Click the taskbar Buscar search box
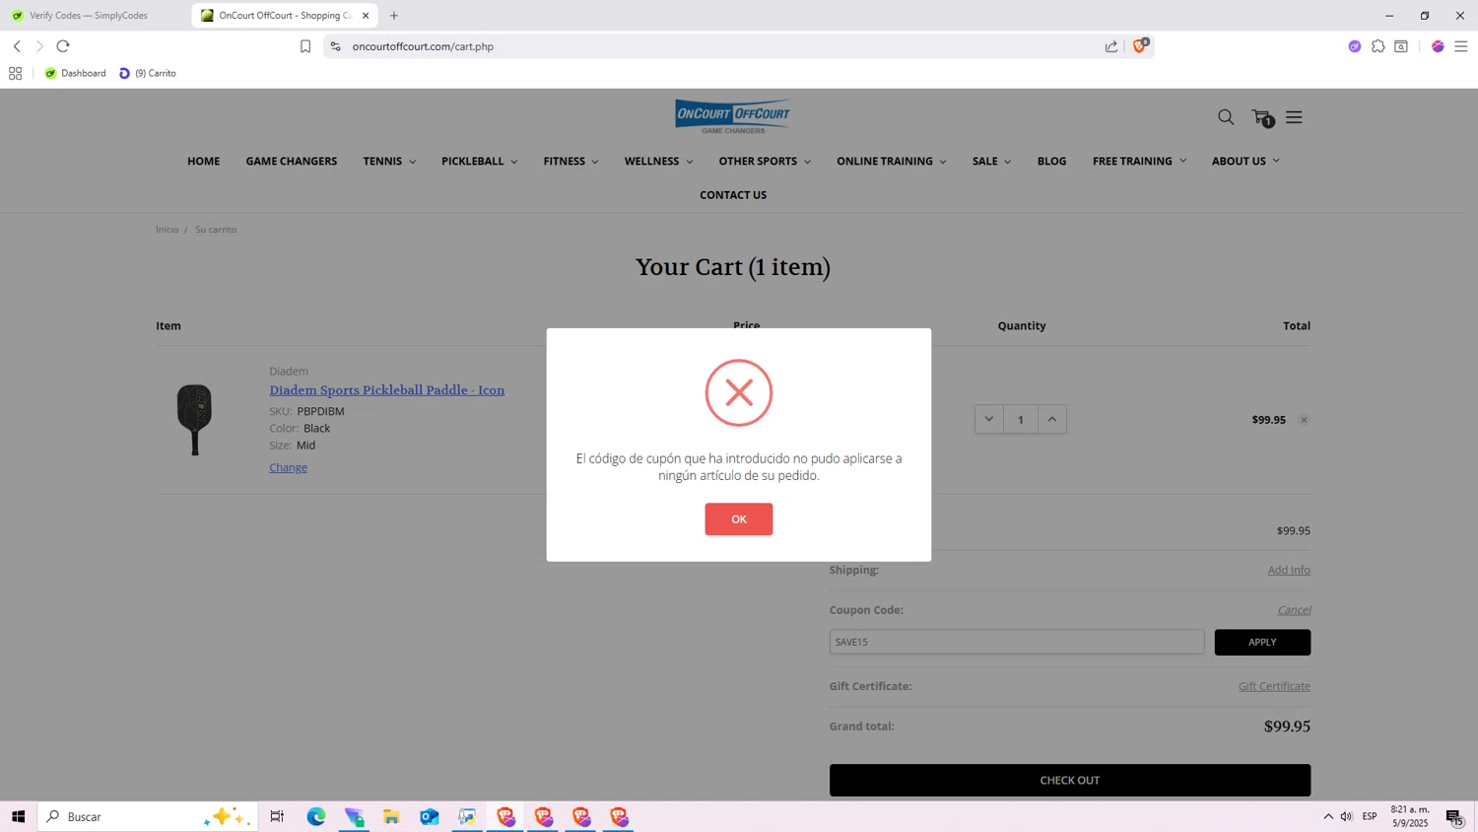 click(148, 816)
